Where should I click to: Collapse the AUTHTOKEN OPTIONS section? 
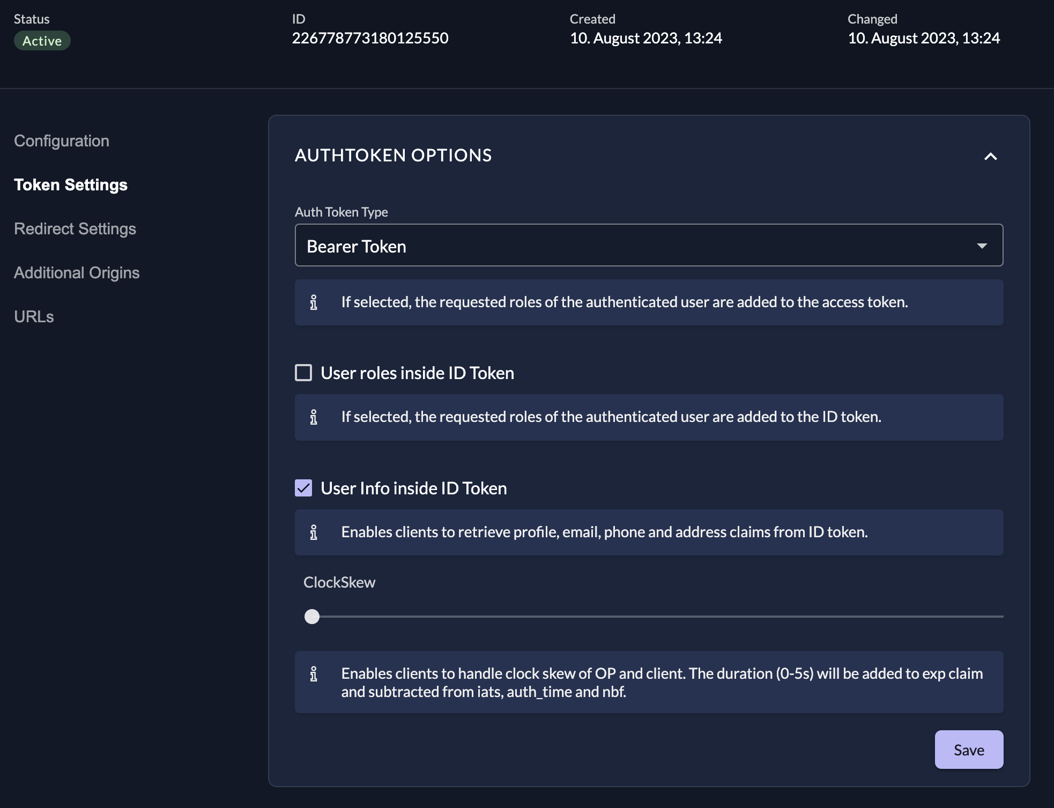point(991,156)
